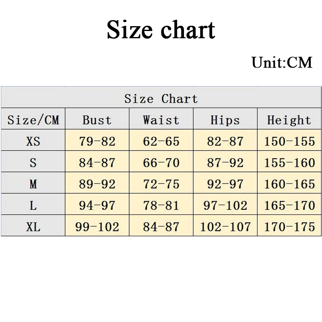This screenshot has height=322, width=322.
Task: Click the M hips cell "92-97"
Action: pos(225,184)
